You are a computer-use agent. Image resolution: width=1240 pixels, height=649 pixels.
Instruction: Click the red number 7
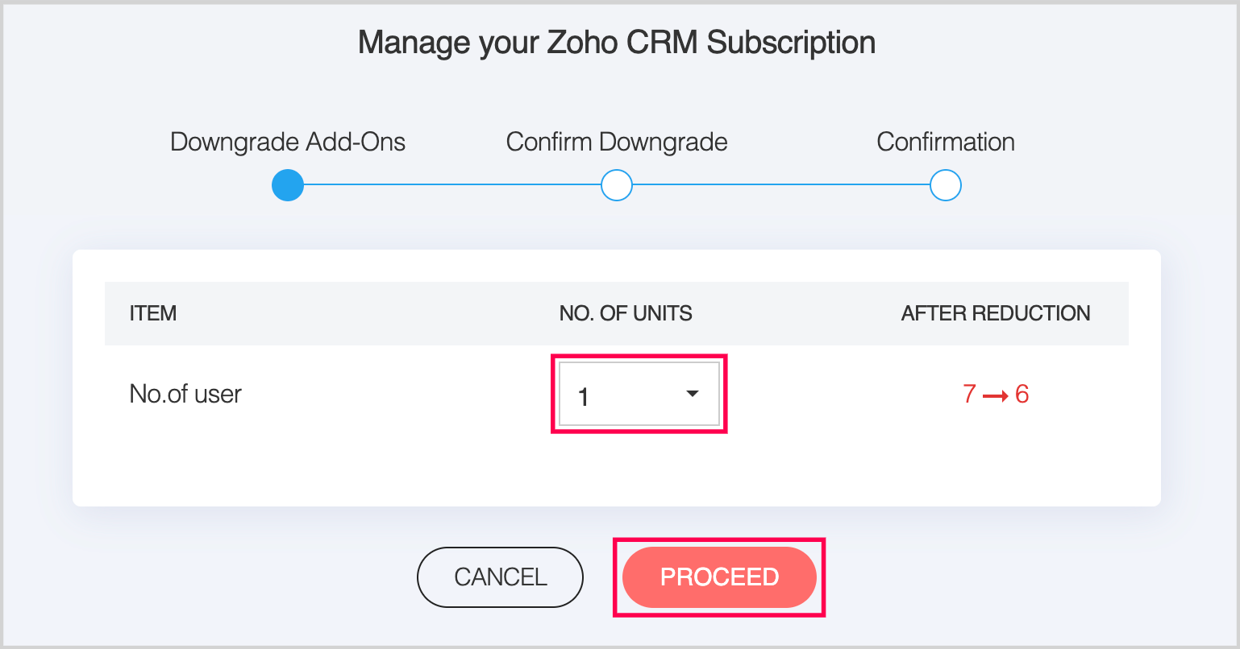969,395
